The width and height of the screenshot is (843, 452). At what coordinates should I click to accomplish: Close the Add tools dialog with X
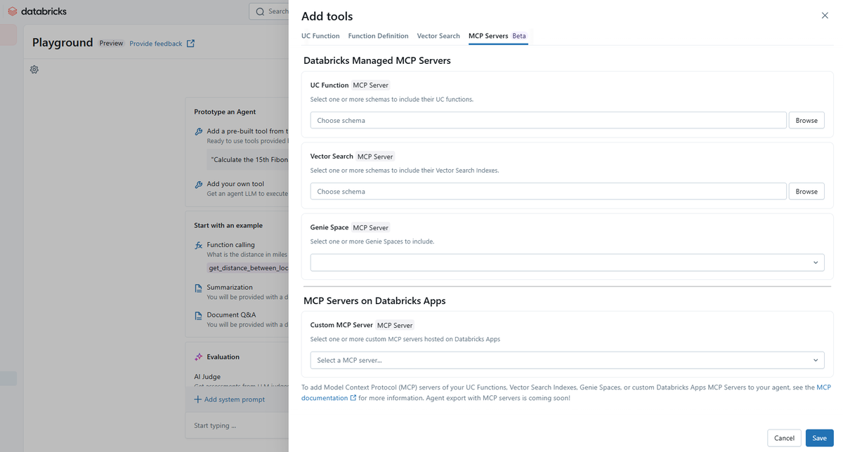[x=825, y=15]
